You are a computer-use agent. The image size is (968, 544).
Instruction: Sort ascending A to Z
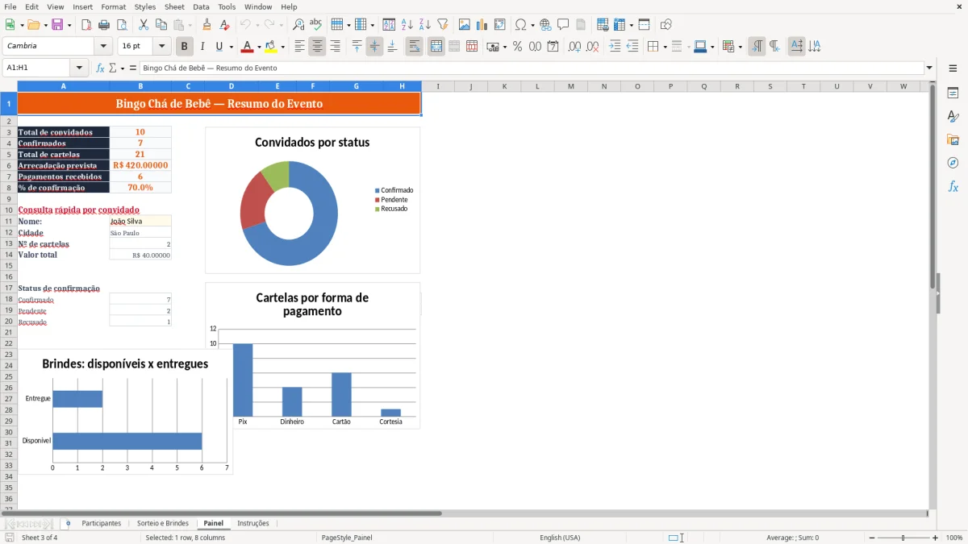pos(407,25)
